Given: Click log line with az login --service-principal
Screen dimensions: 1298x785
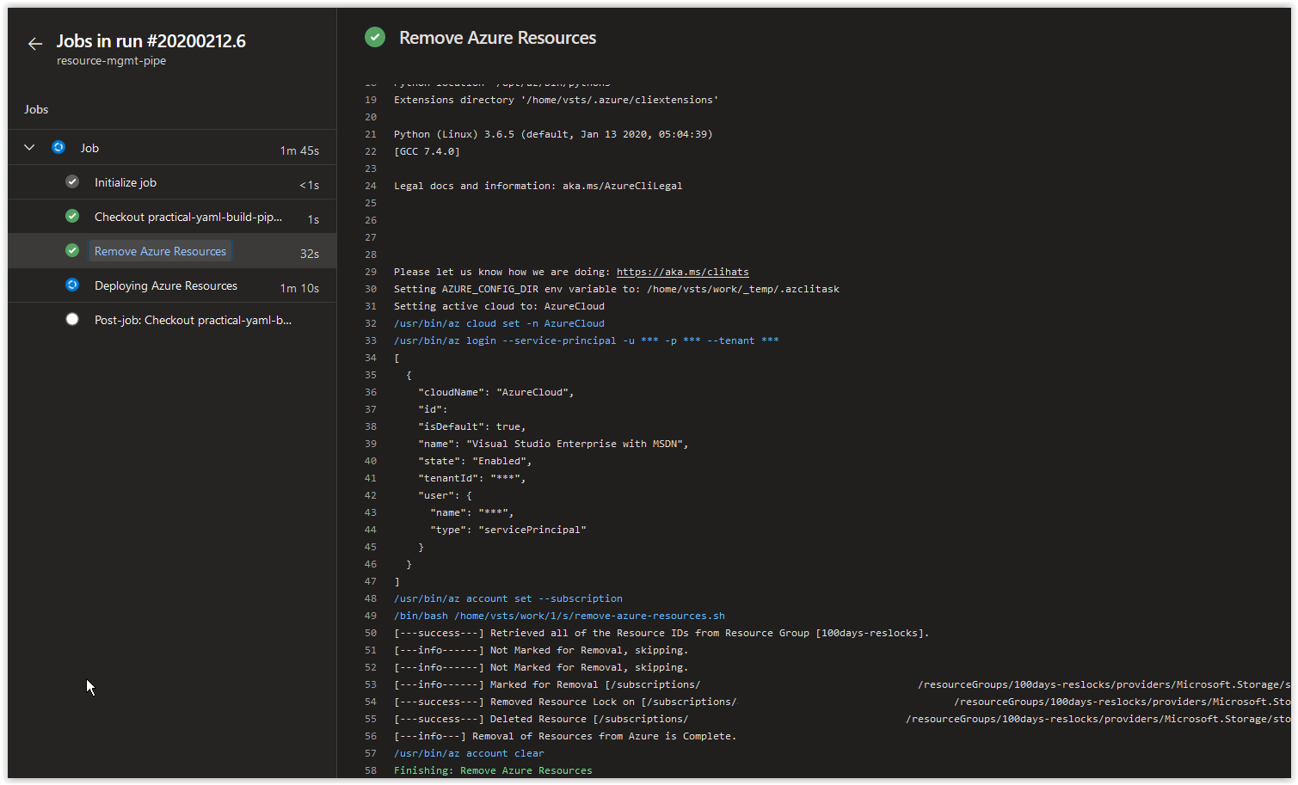Looking at the screenshot, I should (586, 340).
